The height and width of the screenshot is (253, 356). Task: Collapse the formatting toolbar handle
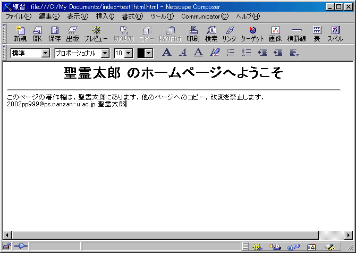coord(4,53)
